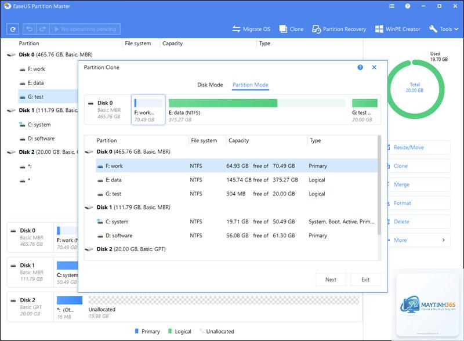Image resolution: width=464 pixels, height=341 pixels.
Task: Select the C: system row in the dialog list
Action: [x=237, y=222]
